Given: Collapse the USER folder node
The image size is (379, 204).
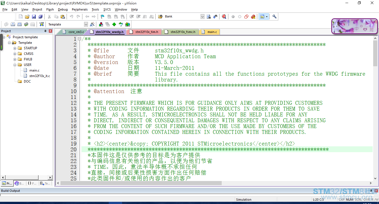Looking at the screenshot, I should coord(15,65).
